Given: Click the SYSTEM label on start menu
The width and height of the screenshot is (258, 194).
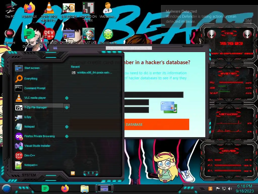Looking at the screenshot, I should (x=29, y=175).
